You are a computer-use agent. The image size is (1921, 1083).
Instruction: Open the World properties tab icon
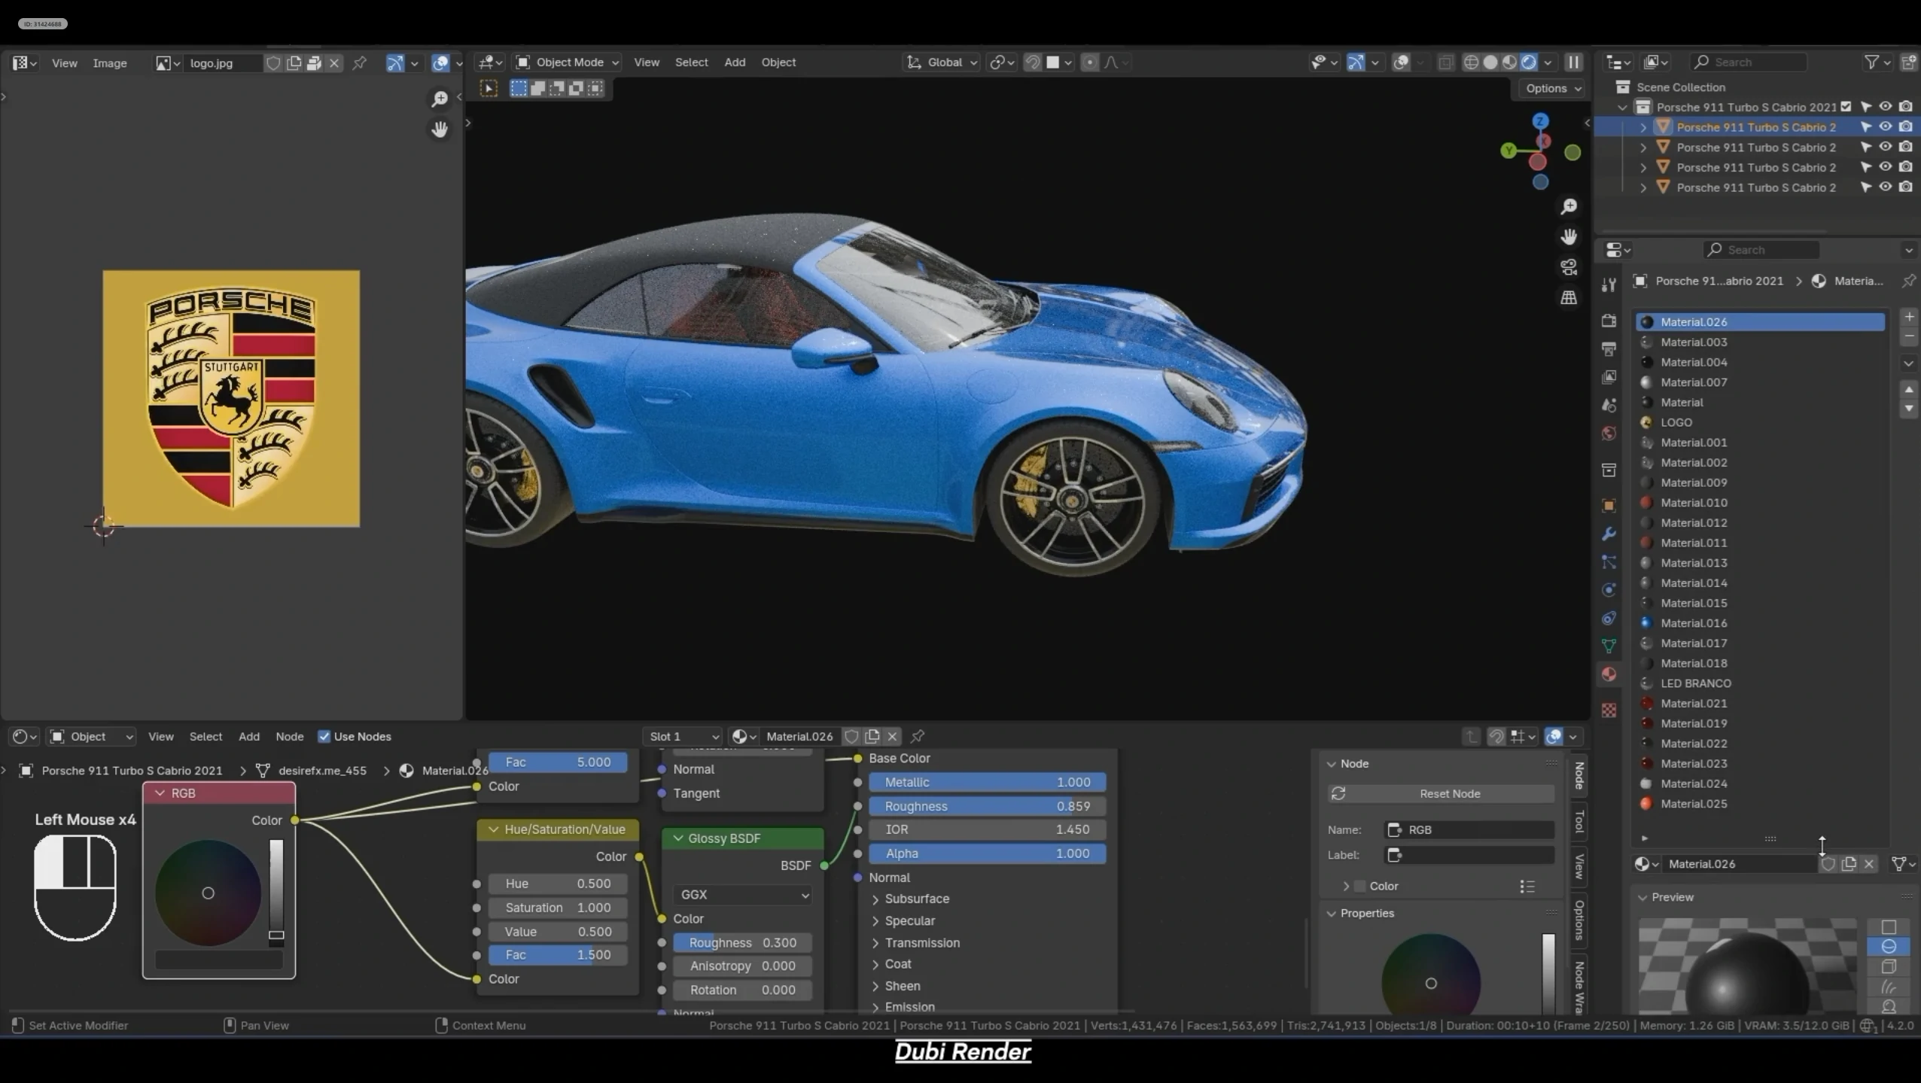1609,434
